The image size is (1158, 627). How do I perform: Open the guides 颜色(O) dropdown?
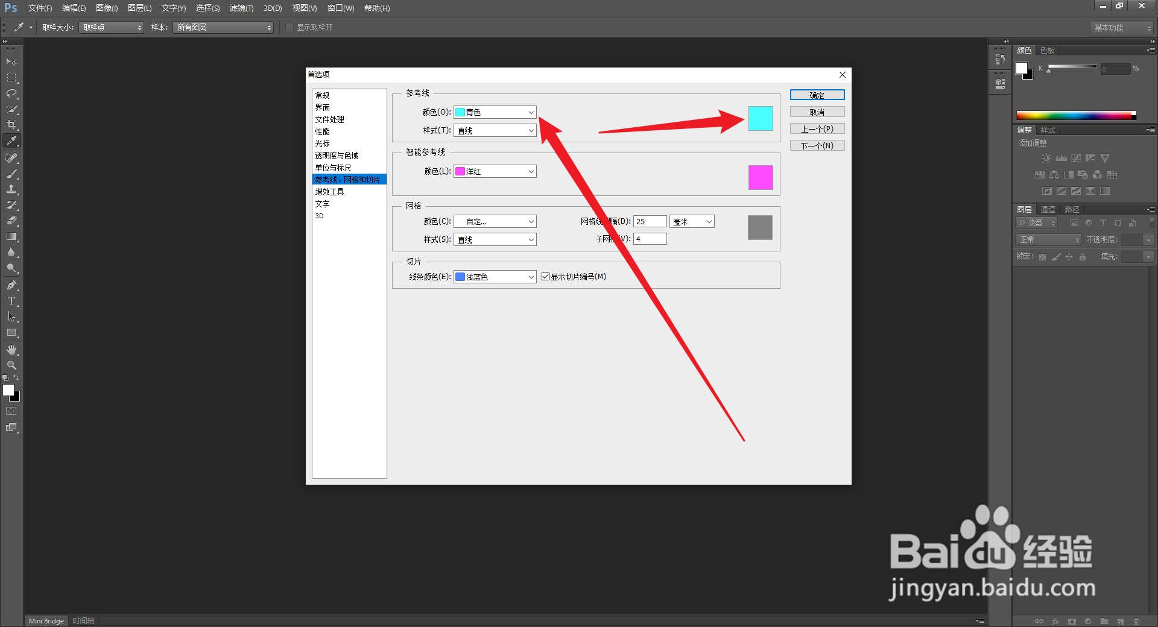[495, 112]
